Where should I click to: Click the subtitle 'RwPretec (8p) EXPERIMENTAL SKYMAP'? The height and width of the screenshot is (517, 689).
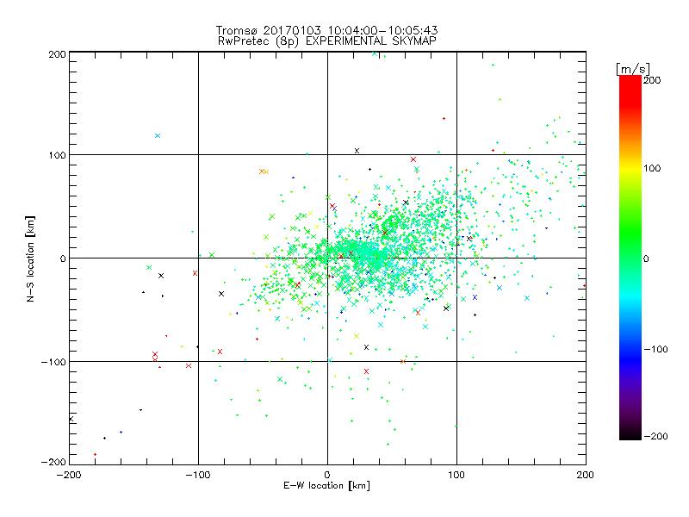pyautogui.click(x=327, y=40)
